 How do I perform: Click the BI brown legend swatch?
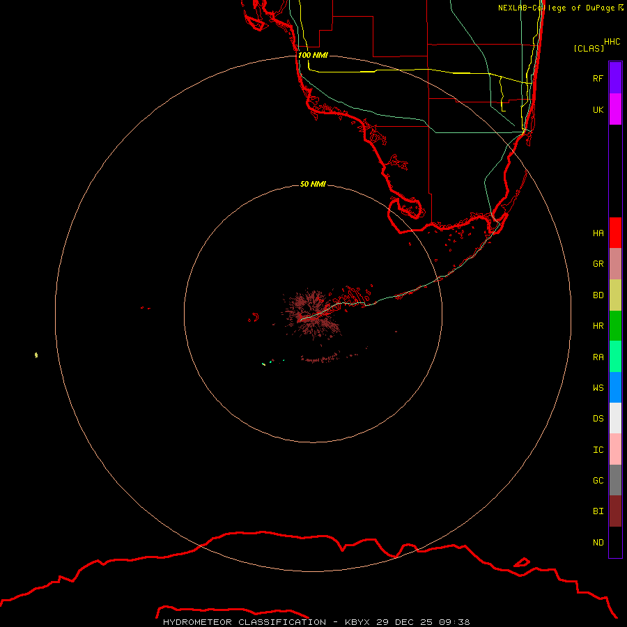click(x=615, y=511)
